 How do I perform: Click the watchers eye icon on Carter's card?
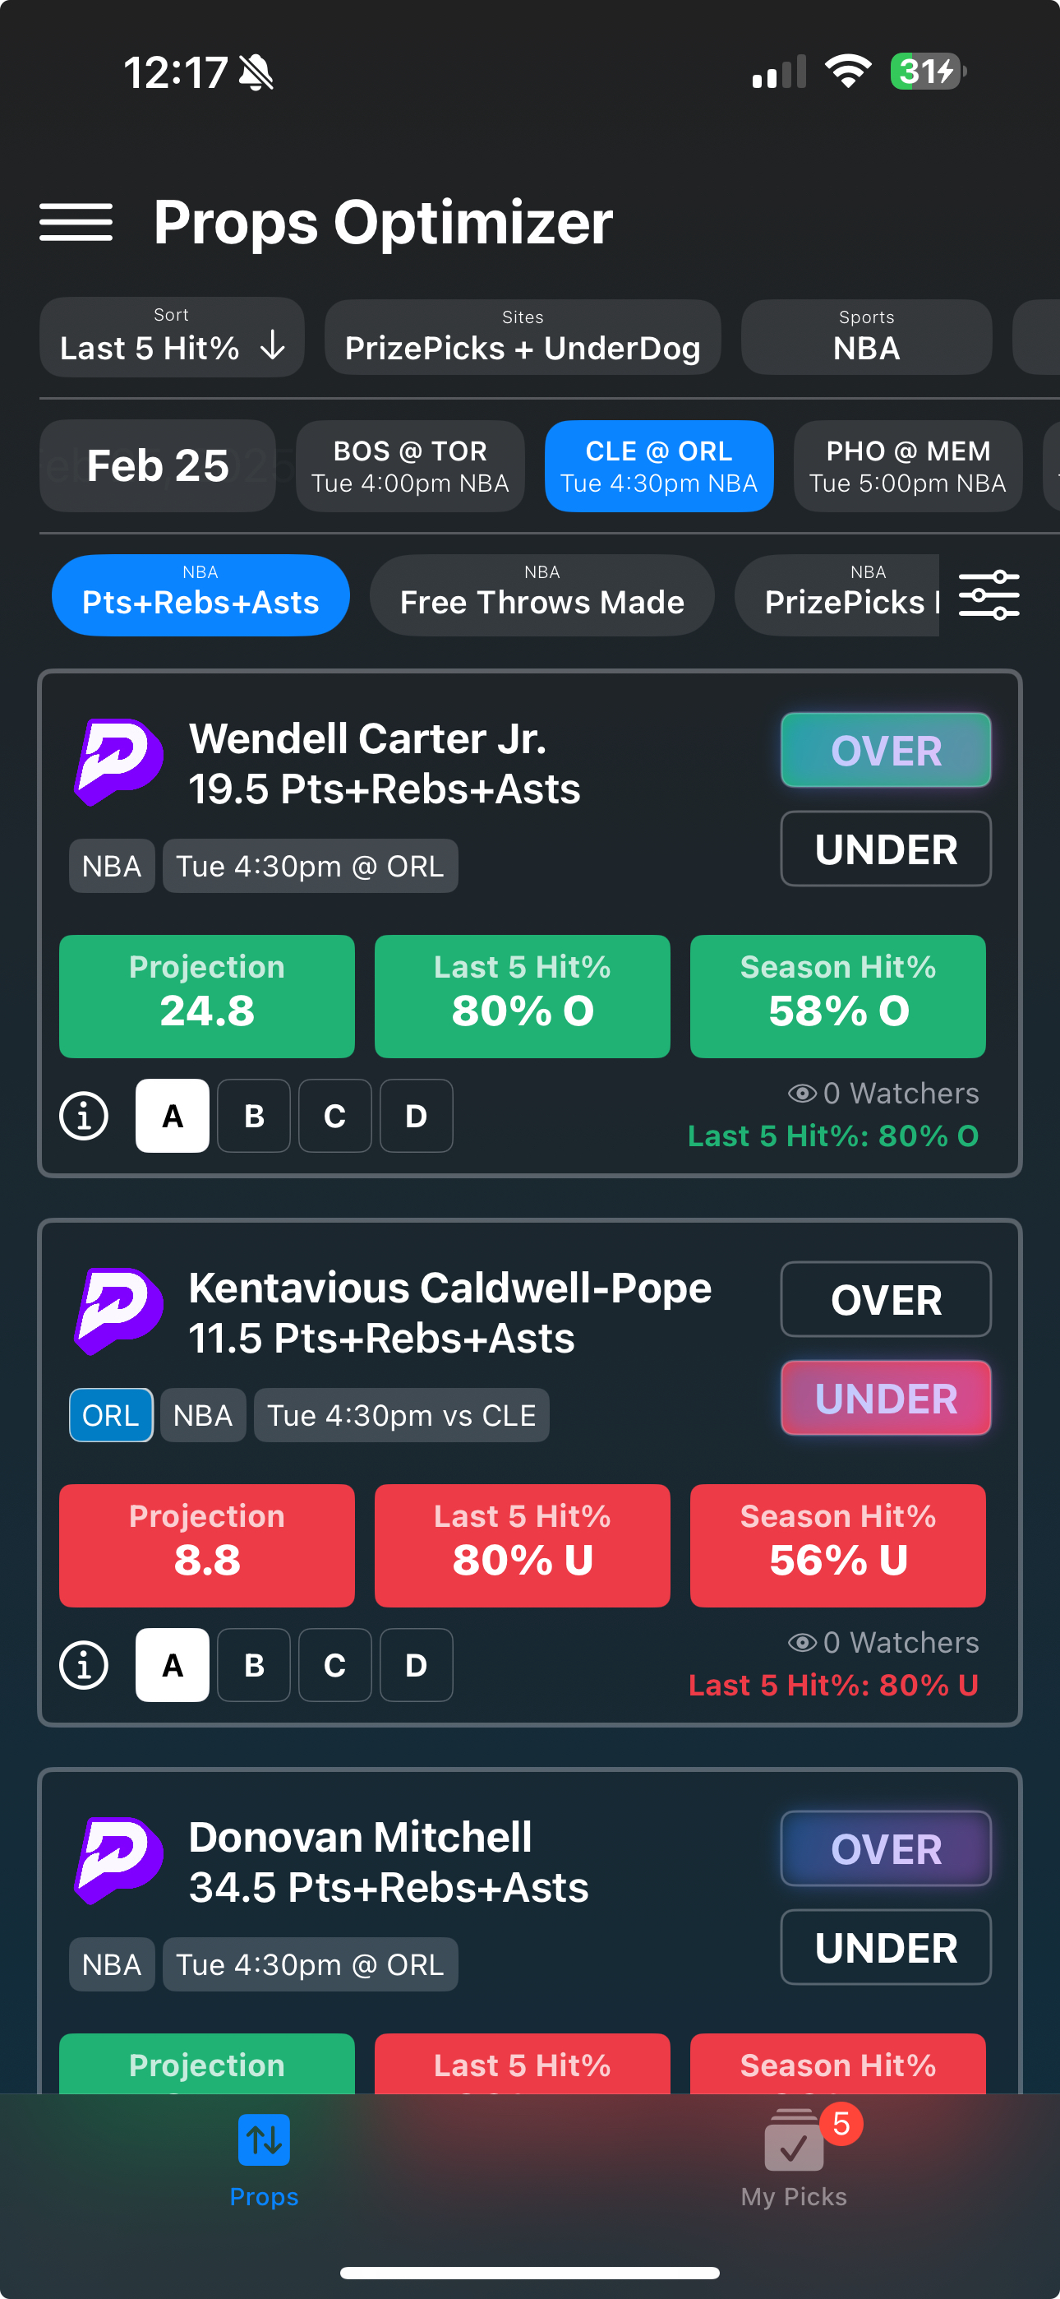click(x=804, y=1093)
